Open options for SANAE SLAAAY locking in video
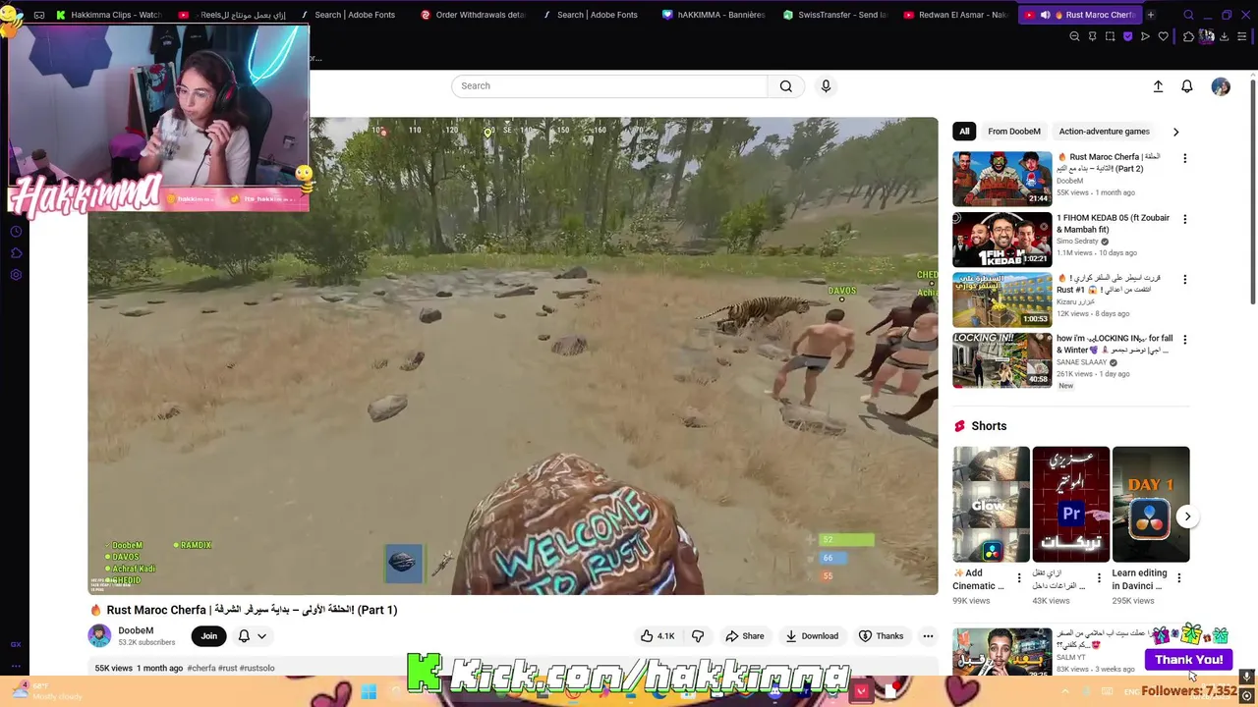This screenshot has width=1258, height=707. [x=1184, y=340]
